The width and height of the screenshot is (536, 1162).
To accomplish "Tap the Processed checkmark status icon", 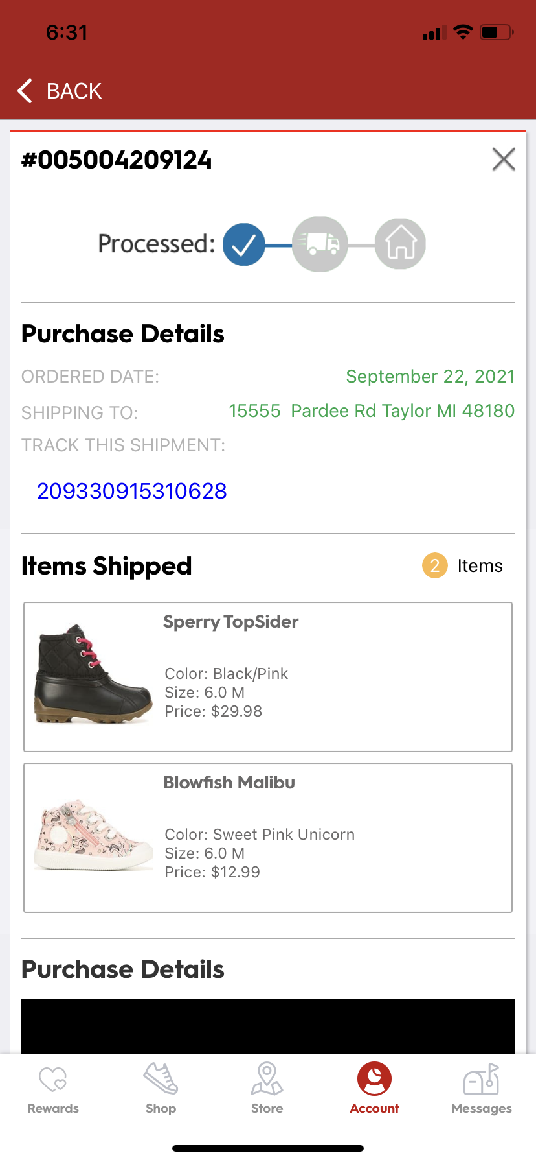I will pos(244,244).
